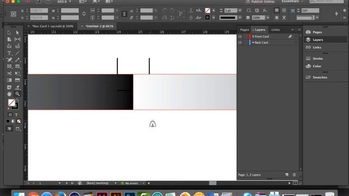Screen dimensions: 349x196
Task: Open the Layers panel flyout menu
Action: (299, 29)
